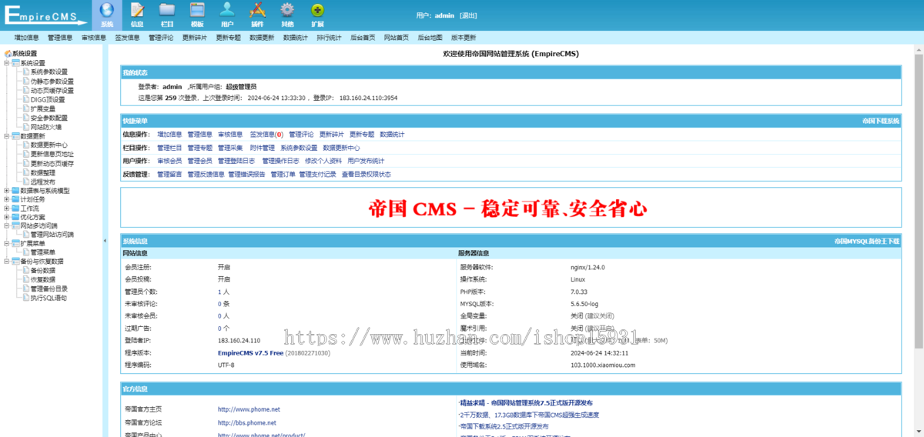Collapse the 数据更新 tree folder
Screen dimensions: 924x437
[x=7, y=136]
